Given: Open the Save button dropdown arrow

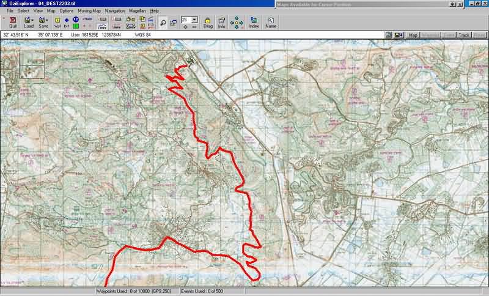Looking at the screenshot, I should (47, 20).
